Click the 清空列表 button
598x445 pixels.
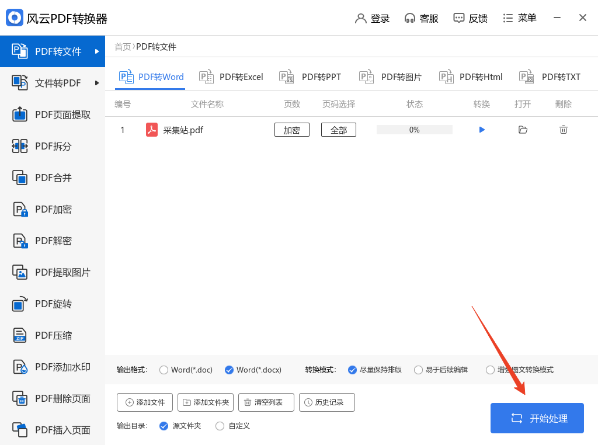[266, 402]
